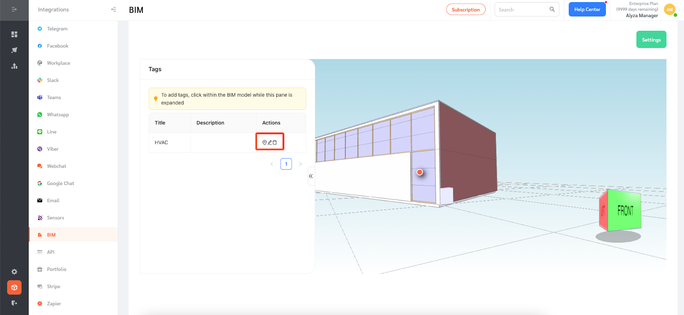Click the FRONT face of the view cube
Image resolution: width=684 pixels, height=315 pixels.
[625, 210]
